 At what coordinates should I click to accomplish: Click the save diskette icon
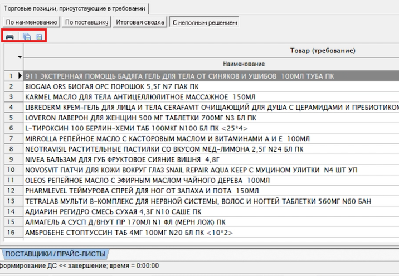click(39, 37)
